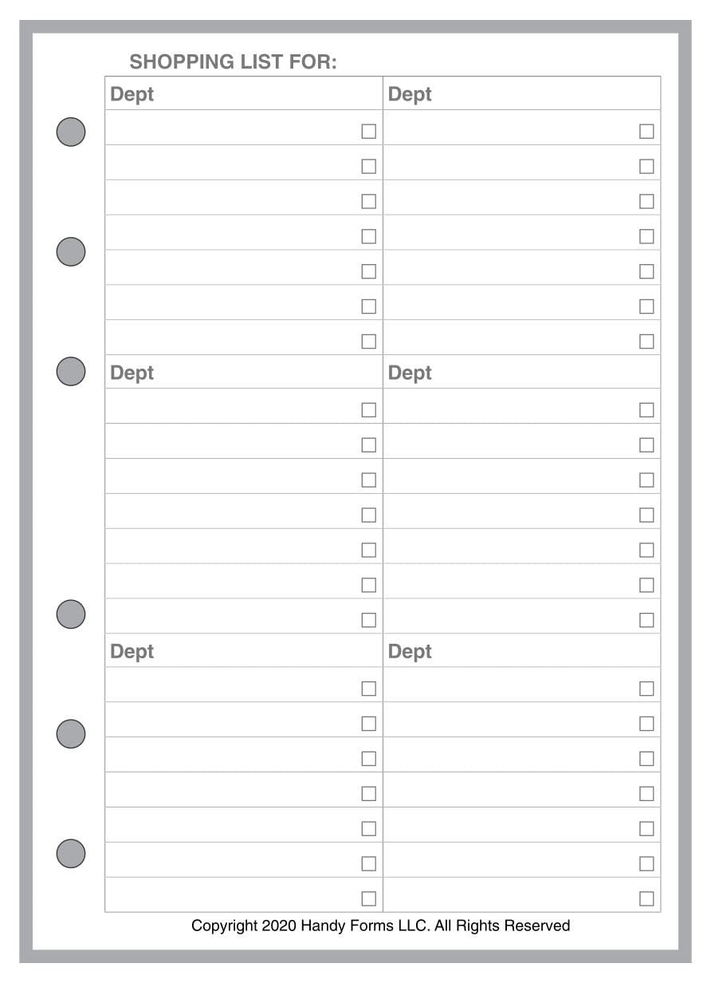
Task: Tick the first checkbox under bottom-left Dept
Action: [368, 689]
